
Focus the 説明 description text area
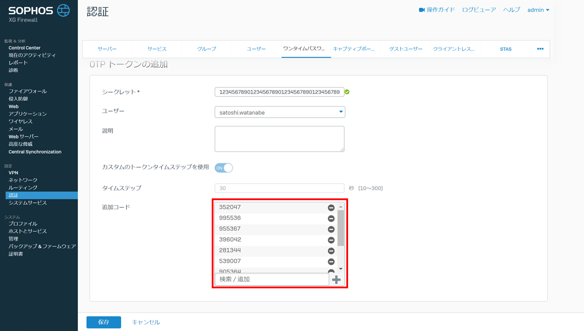(x=279, y=139)
